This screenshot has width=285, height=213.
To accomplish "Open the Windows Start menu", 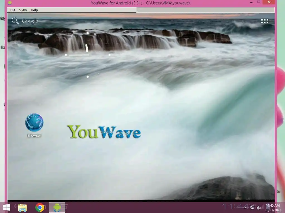I will 7,207.
